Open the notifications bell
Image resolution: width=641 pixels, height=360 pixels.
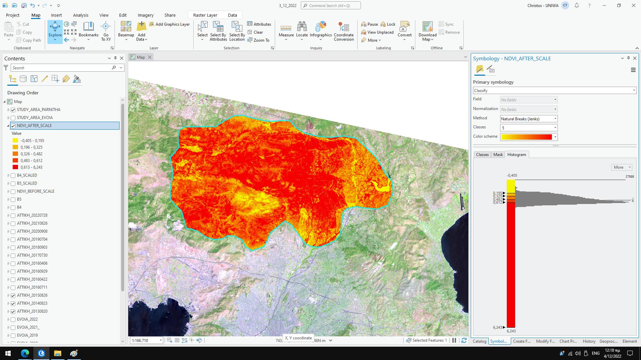(x=577, y=5)
